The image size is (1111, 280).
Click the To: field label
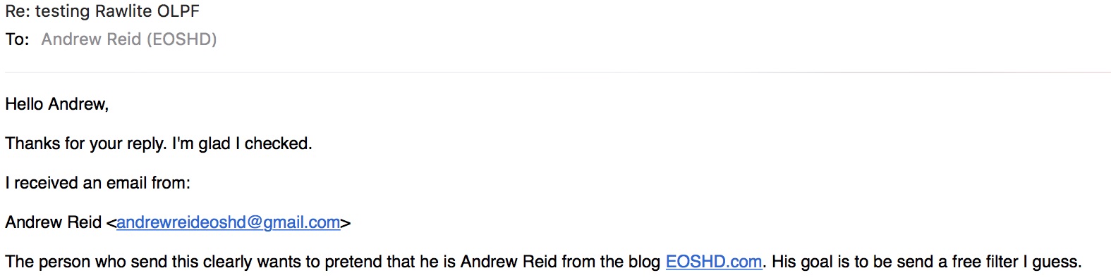[18, 39]
